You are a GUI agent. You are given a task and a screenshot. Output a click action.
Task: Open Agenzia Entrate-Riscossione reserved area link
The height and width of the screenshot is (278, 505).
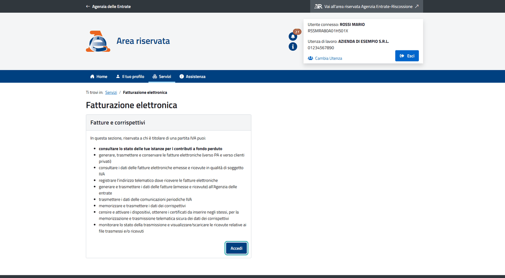click(366, 6)
